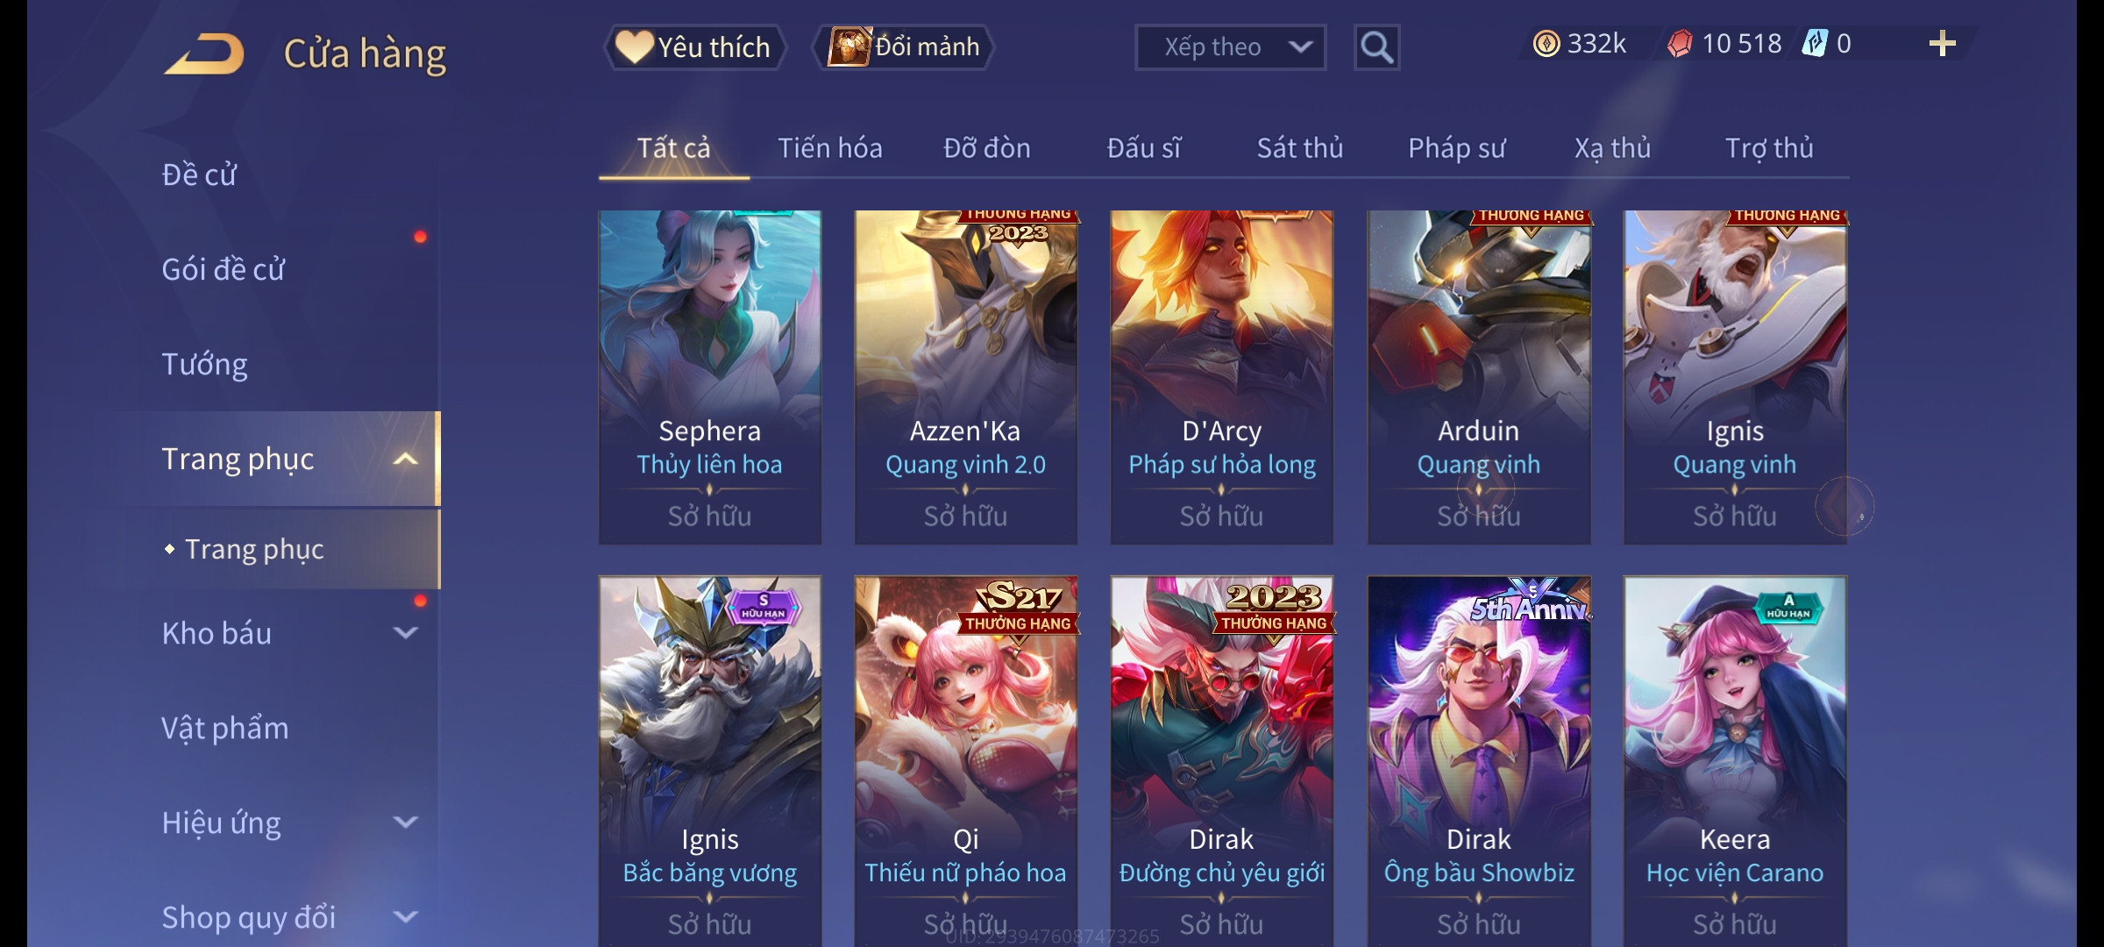Tap the back arrow icon beside Cửa hàng
This screenshot has width=2104, height=947.
(x=203, y=54)
